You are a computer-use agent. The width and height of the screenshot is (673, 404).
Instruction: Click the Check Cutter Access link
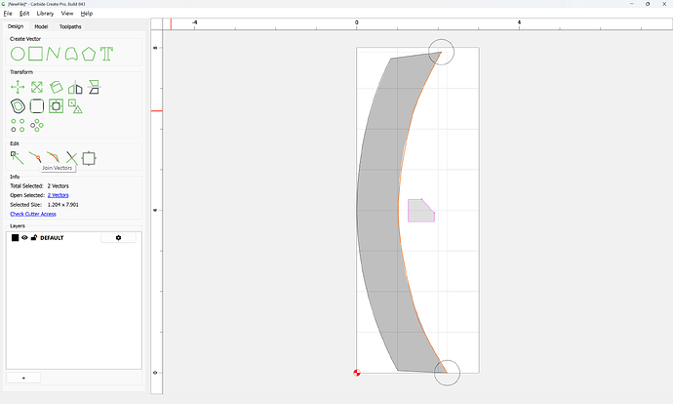pos(33,214)
